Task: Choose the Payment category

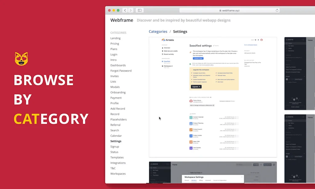Action: (116, 98)
